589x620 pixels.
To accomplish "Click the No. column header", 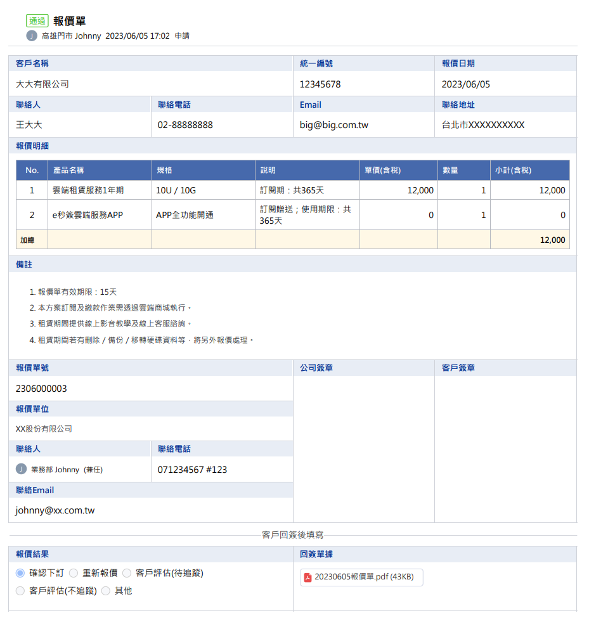I will (32, 171).
